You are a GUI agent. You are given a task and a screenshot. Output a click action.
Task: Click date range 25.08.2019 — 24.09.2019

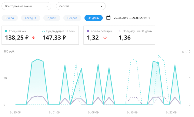[x=130, y=18]
